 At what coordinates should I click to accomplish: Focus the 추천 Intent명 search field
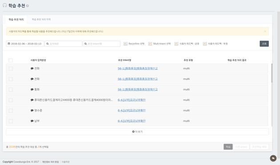pos(101,43)
